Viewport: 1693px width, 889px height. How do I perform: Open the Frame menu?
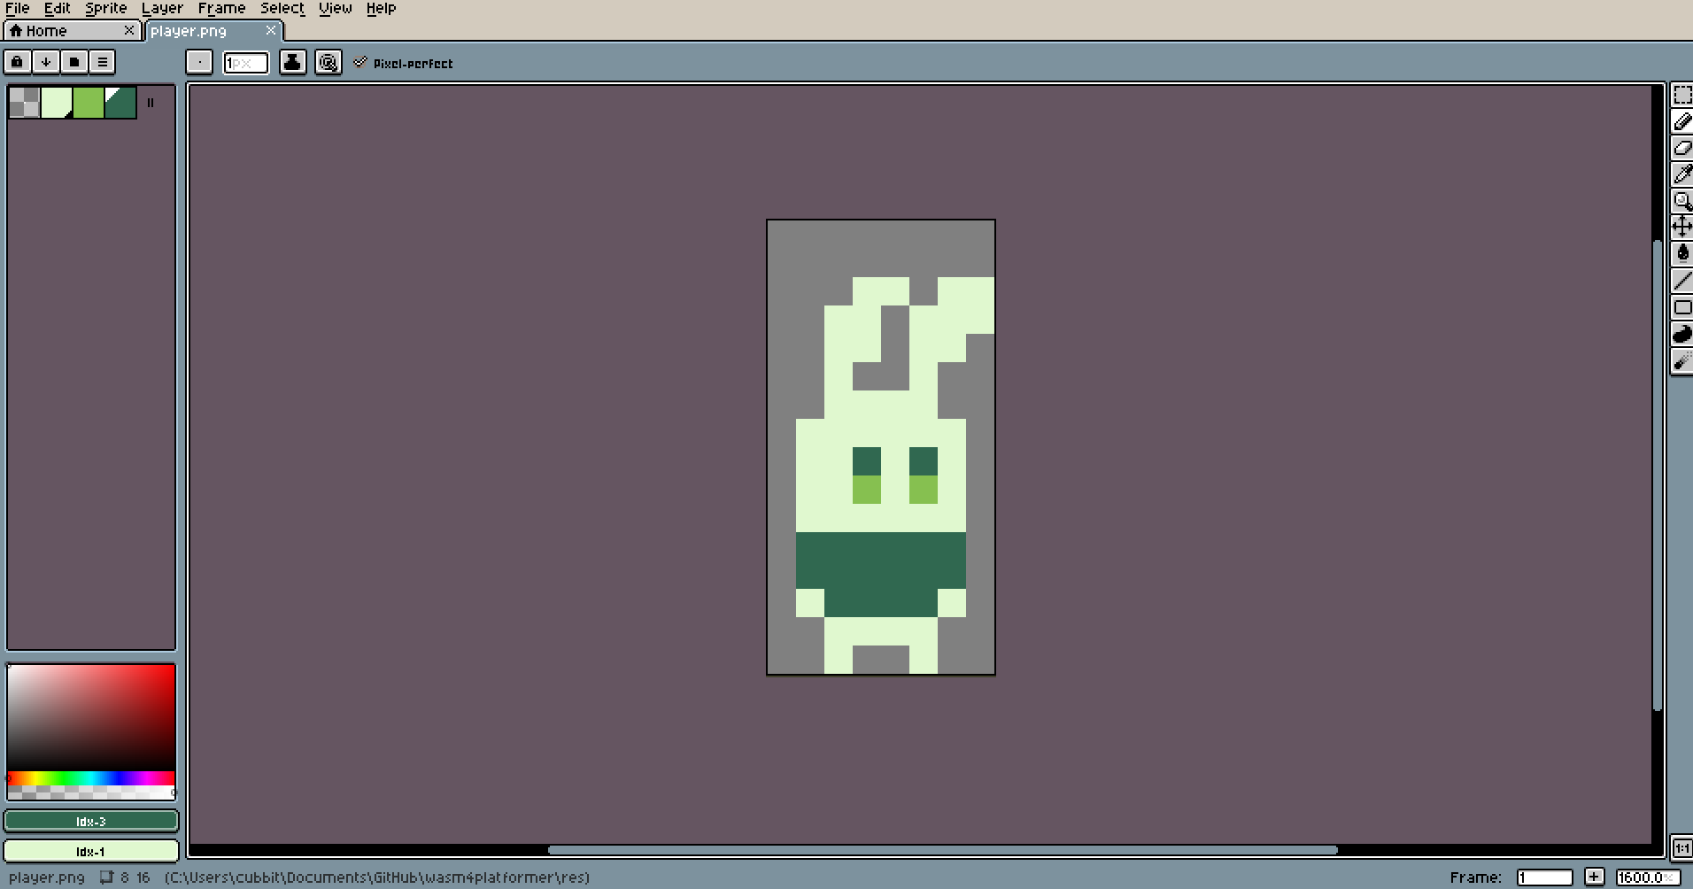tap(221, 8)
